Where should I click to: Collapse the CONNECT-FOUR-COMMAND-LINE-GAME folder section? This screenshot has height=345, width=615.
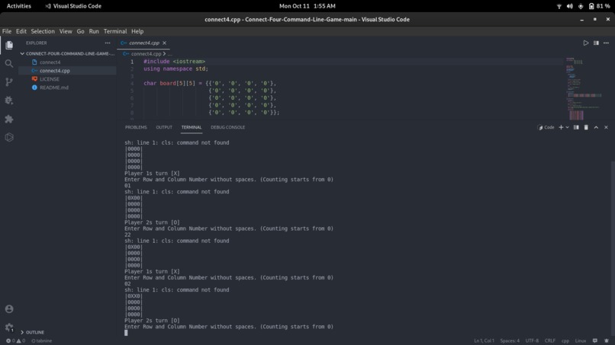67,53
